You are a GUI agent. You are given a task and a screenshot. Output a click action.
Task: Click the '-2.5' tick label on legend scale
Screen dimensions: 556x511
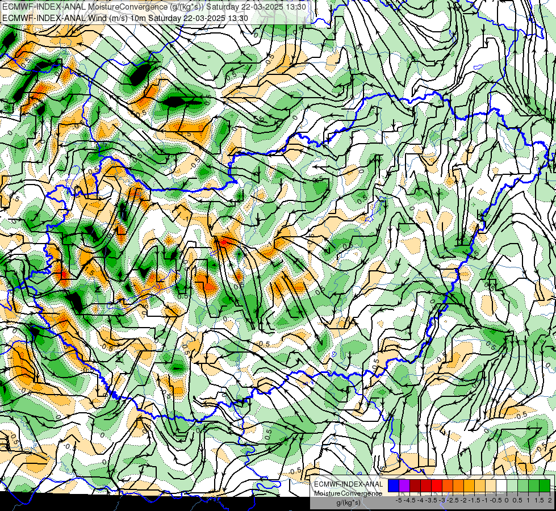click(453, 500)
